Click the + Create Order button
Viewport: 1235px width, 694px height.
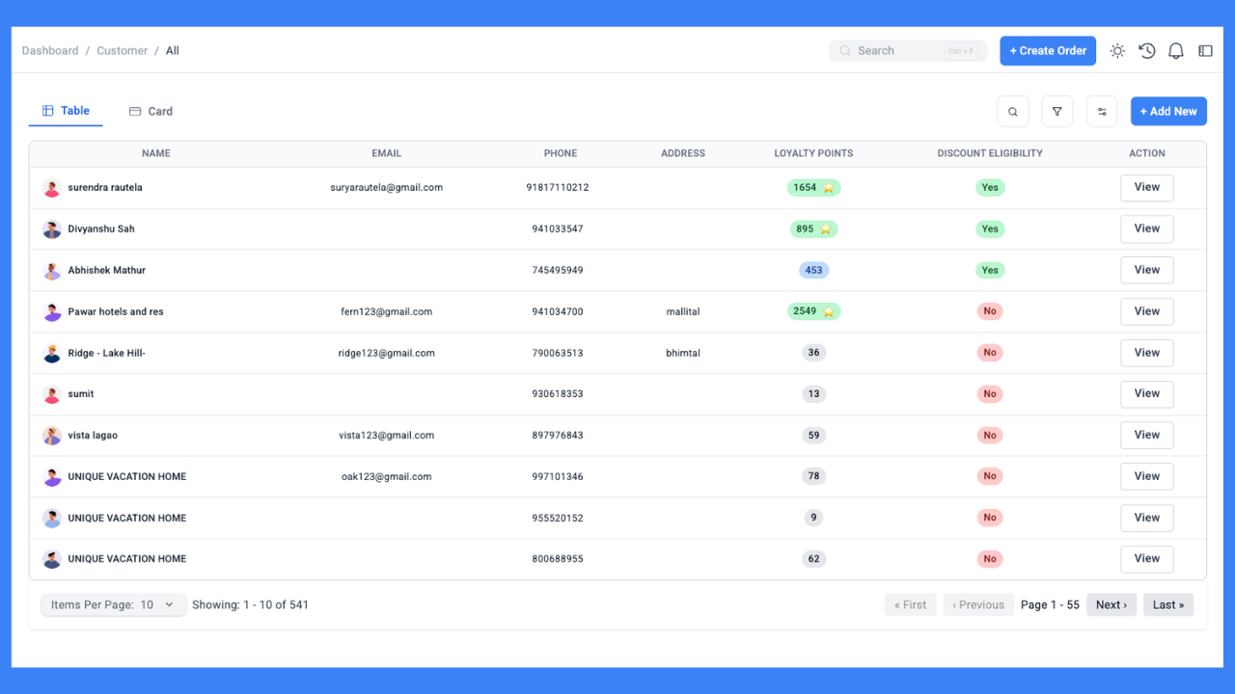pos(1048,50)
